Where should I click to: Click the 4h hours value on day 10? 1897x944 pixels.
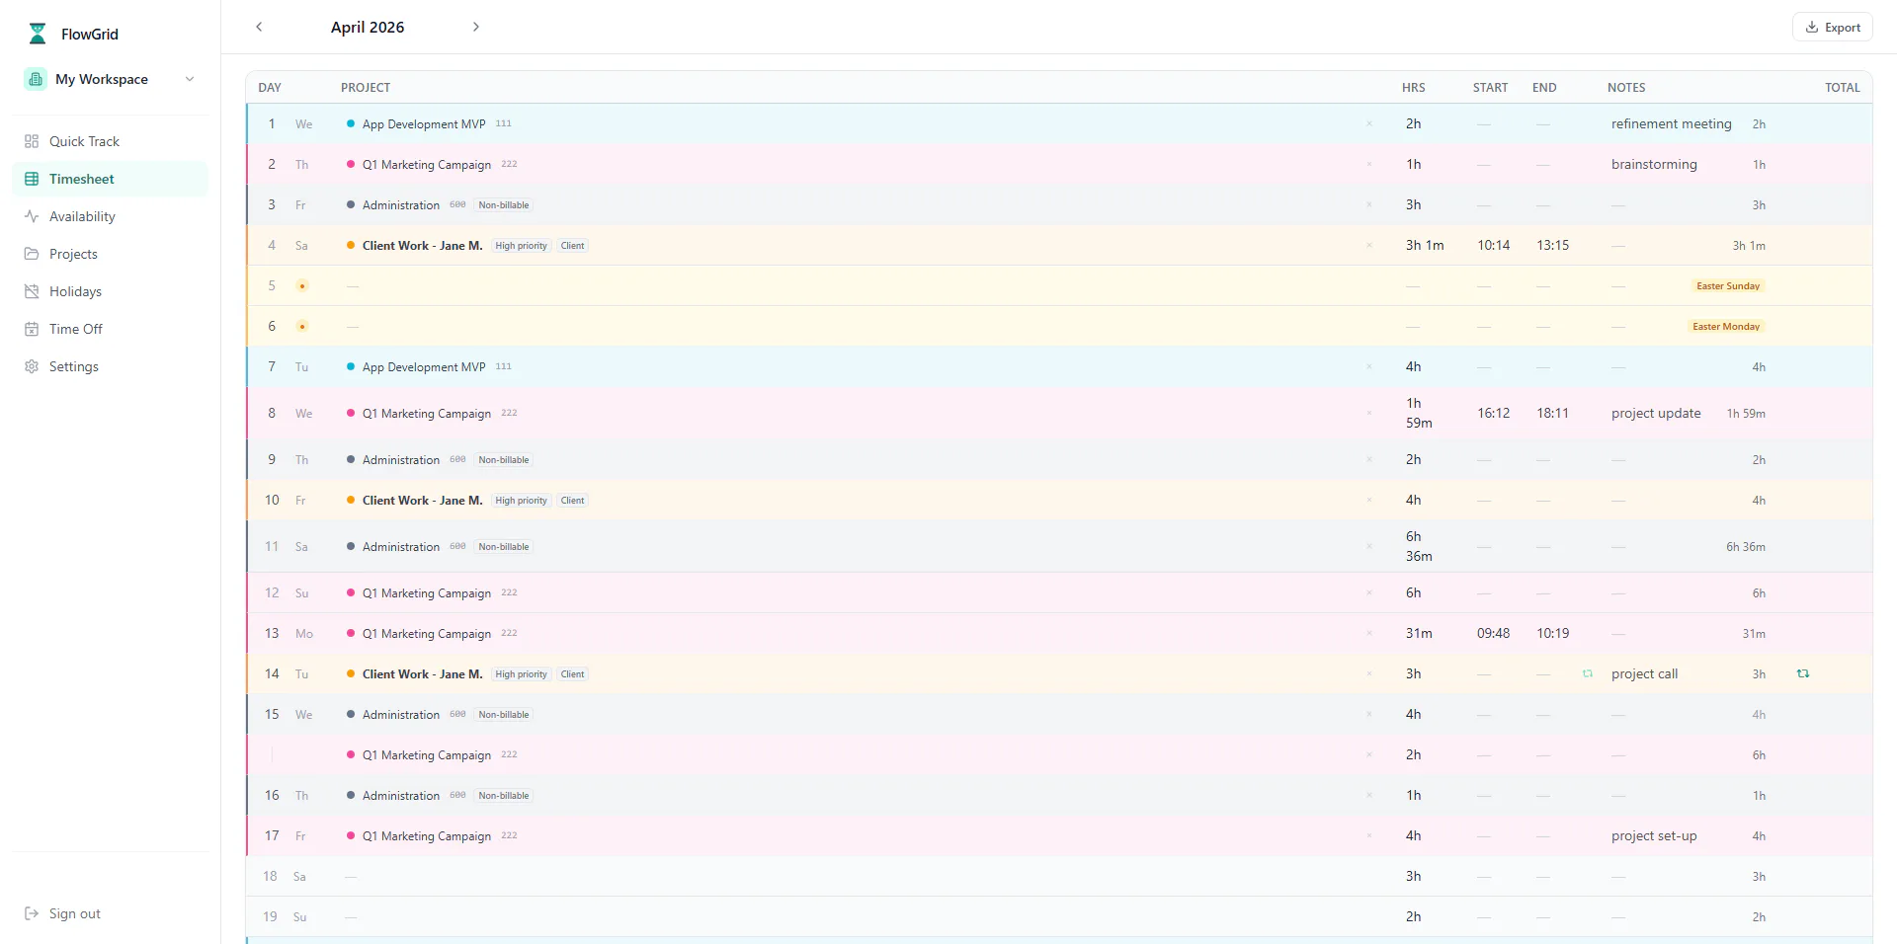1413,500
